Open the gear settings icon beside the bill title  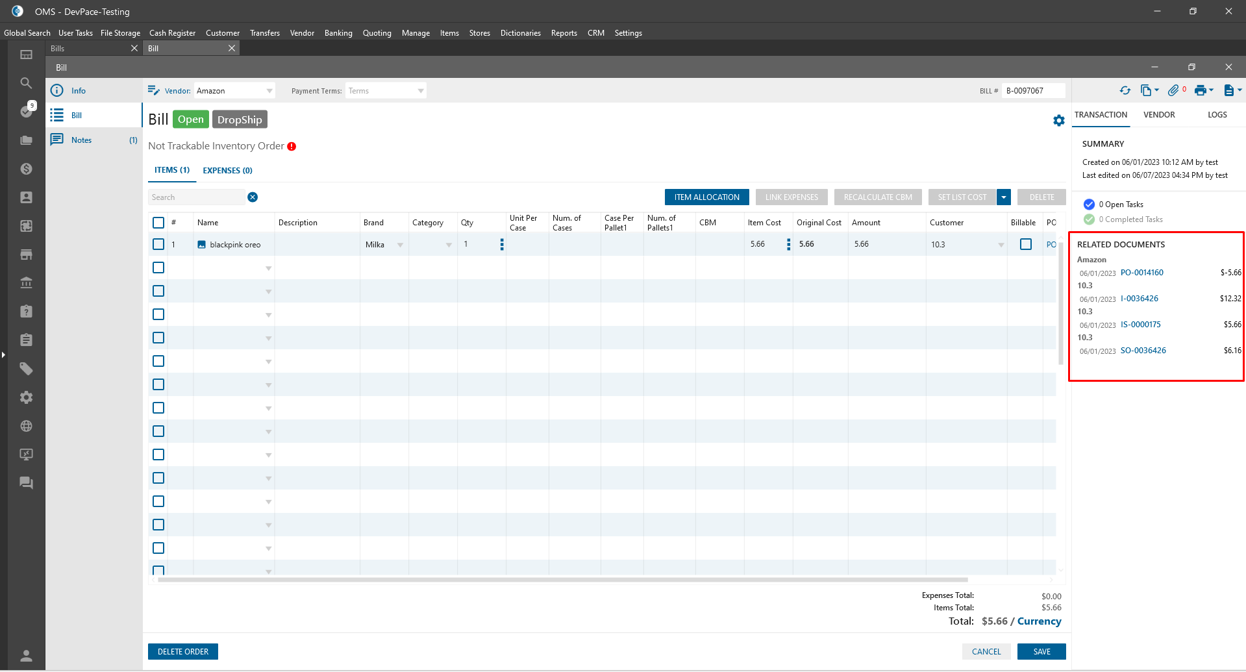tap(1058, 121)
